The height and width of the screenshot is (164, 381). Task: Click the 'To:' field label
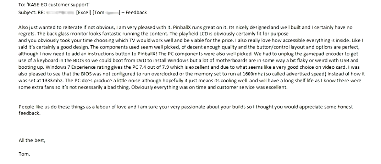[x=22, y=5]
